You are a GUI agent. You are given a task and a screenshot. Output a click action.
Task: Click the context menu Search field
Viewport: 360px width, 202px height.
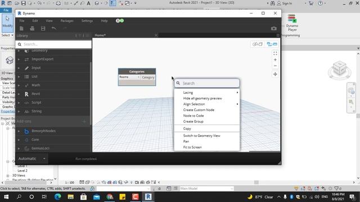207,84
